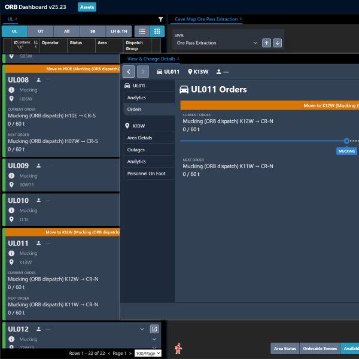Image resolution: width=359 pixels, height=359 pixels.
Task: Click the info icon on UL012 card
Action: 11,339
